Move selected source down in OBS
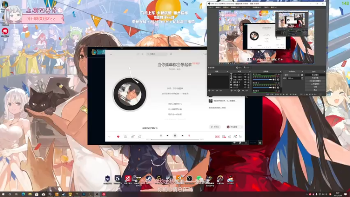350x197 pixels. point(246,91)
